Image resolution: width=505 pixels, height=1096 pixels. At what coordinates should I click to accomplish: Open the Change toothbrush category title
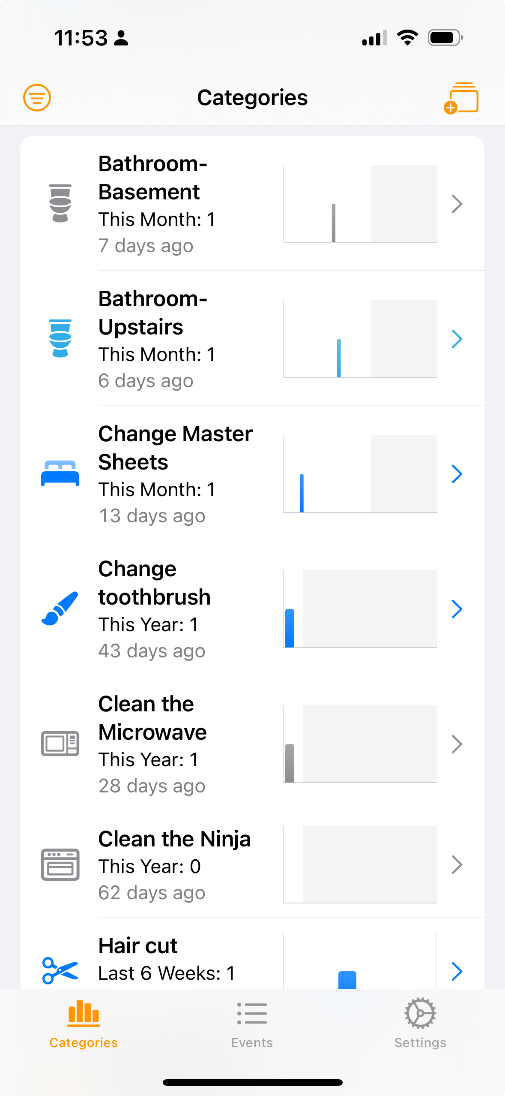pos(154,583)
